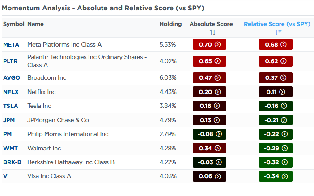Click arrow icon in PM -0.08 badge

[x=219, y=134]
